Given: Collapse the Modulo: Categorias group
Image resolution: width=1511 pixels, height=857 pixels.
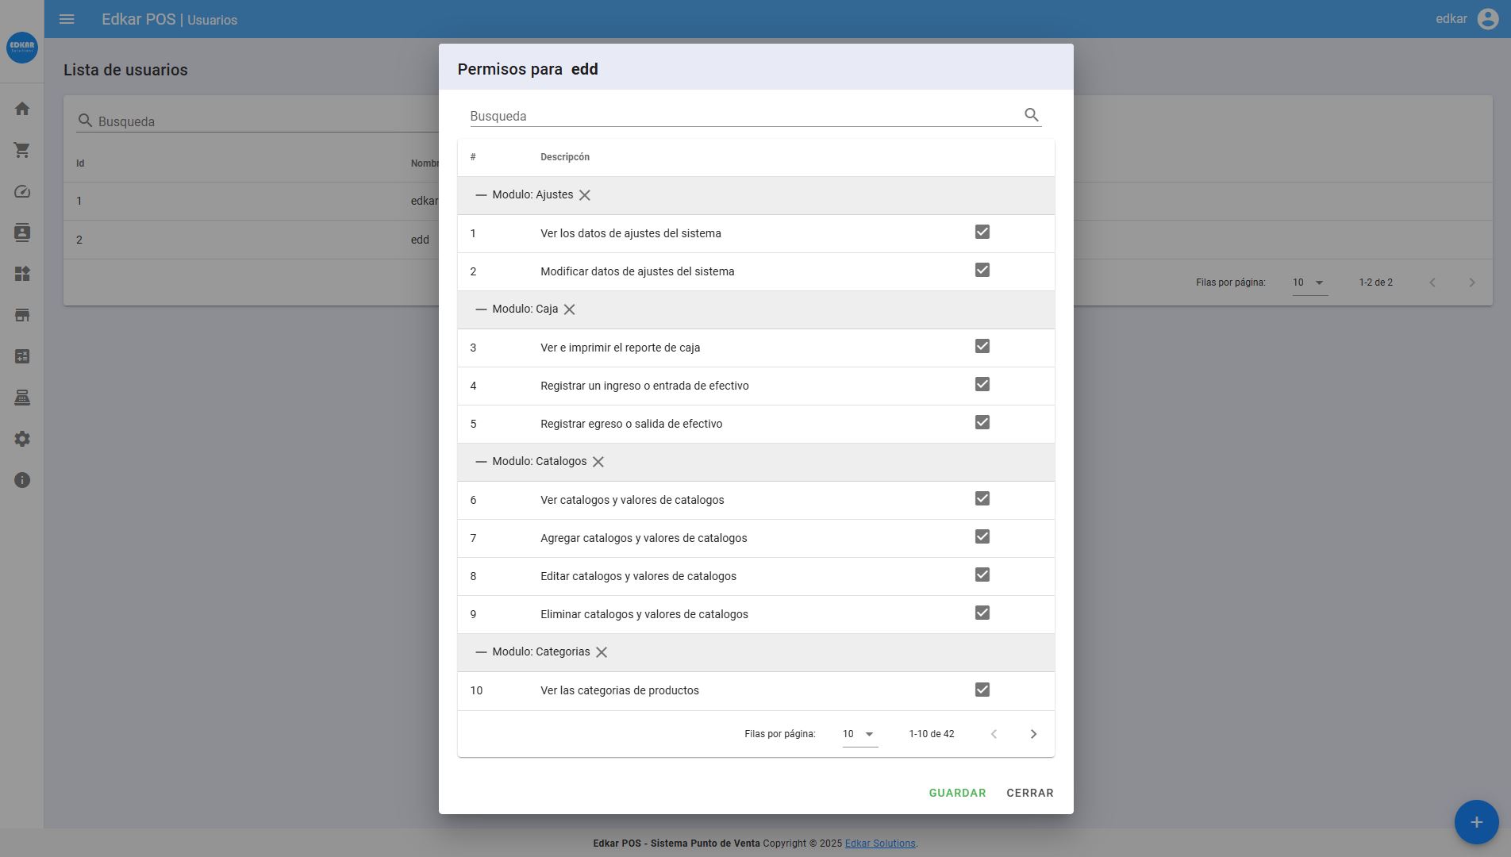Looking at the screenshot, I should 480,652.
